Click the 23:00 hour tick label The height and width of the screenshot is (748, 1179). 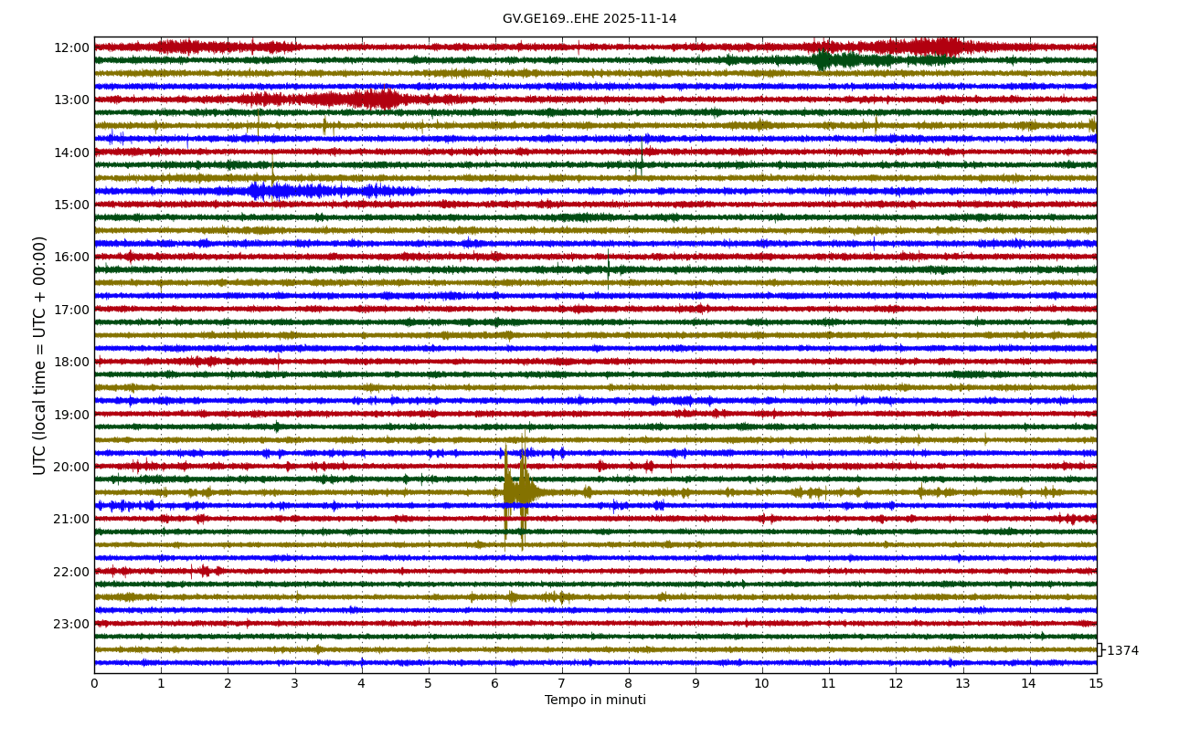click(x=71, y=624)
